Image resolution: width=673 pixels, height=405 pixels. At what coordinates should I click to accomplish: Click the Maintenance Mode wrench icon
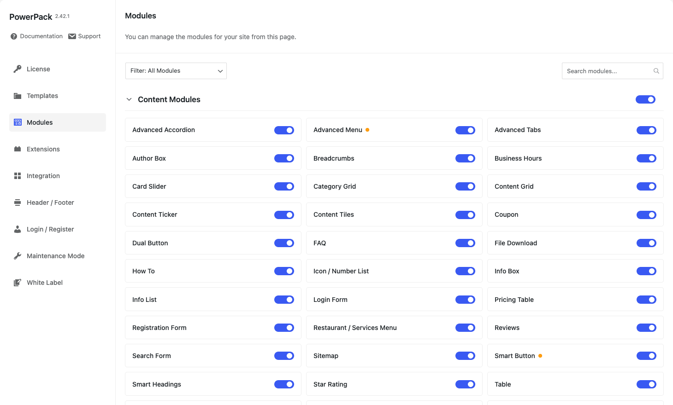coord(18,256)
